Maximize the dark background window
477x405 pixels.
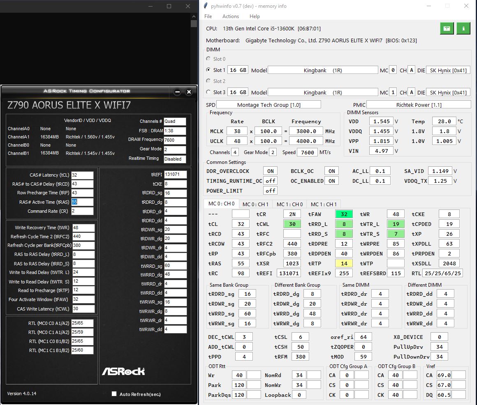169,6
